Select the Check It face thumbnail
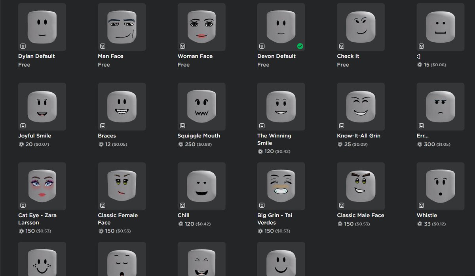Screen dimensions: 475x276 pyautogui.click(x=361, y=27)
